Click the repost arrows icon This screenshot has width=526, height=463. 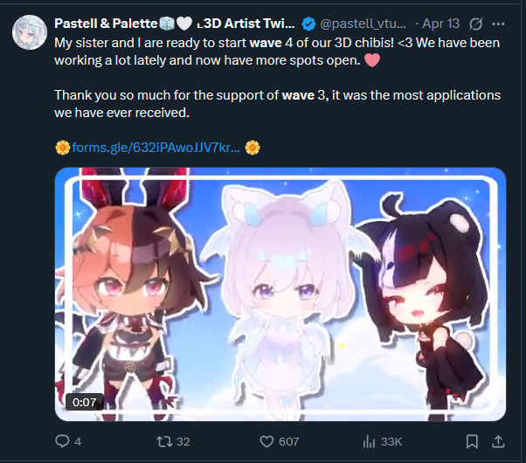(164, 441)
